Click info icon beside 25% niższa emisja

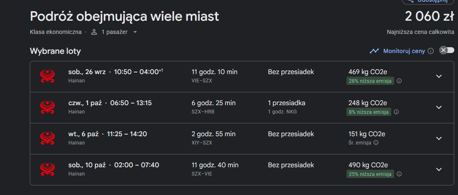click(x=399, y=174)
